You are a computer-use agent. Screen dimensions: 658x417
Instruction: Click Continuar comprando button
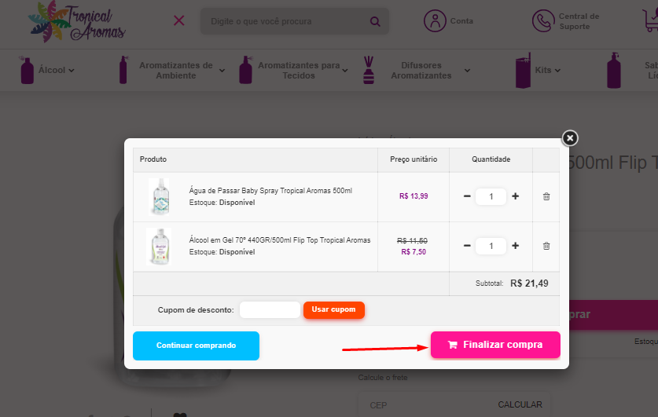pos(196,346)
